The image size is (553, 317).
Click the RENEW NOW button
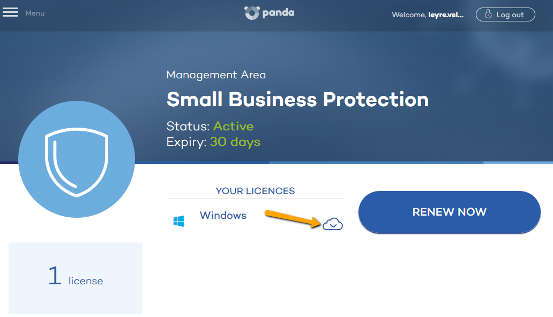[449, 212]
